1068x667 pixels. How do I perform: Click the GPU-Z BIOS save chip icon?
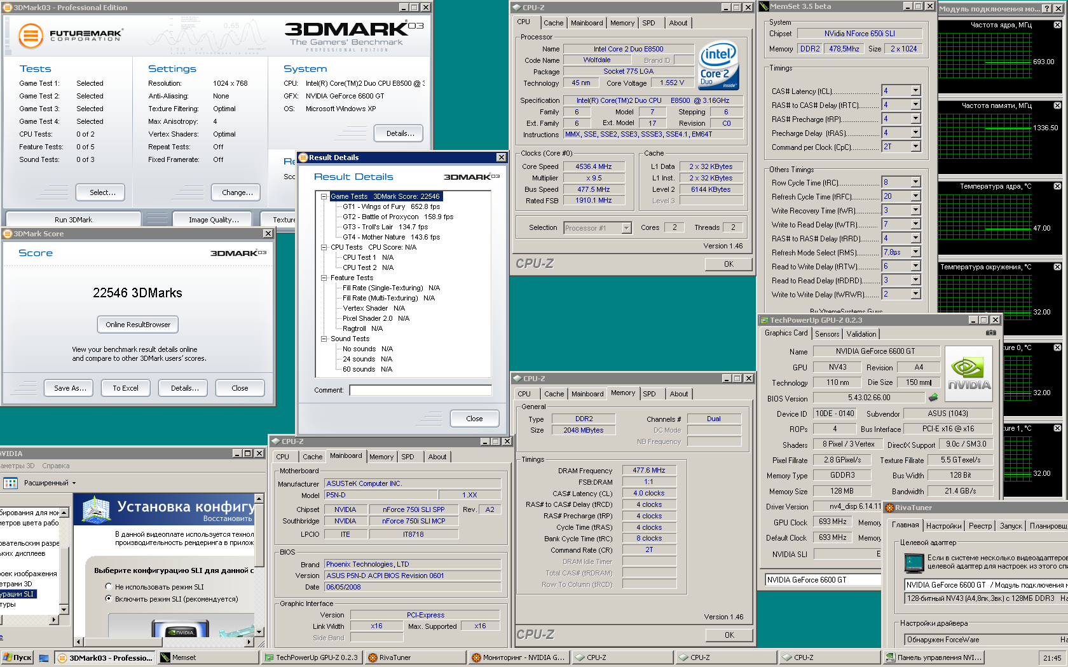coord(933,398)
